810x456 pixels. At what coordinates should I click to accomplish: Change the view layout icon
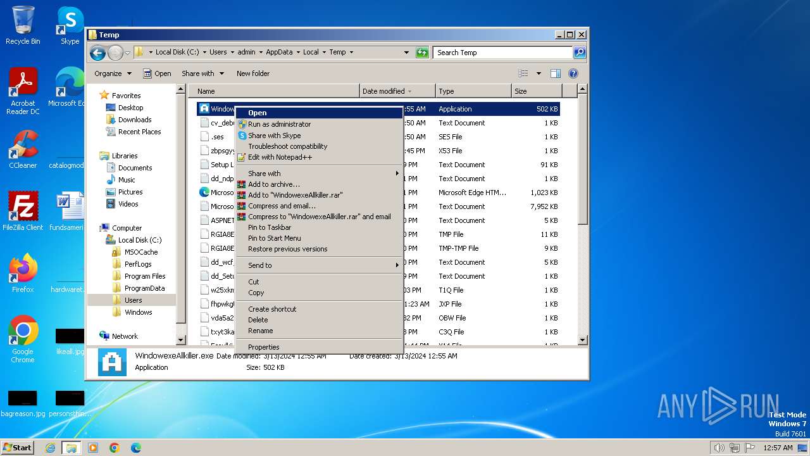pos(523,73)
